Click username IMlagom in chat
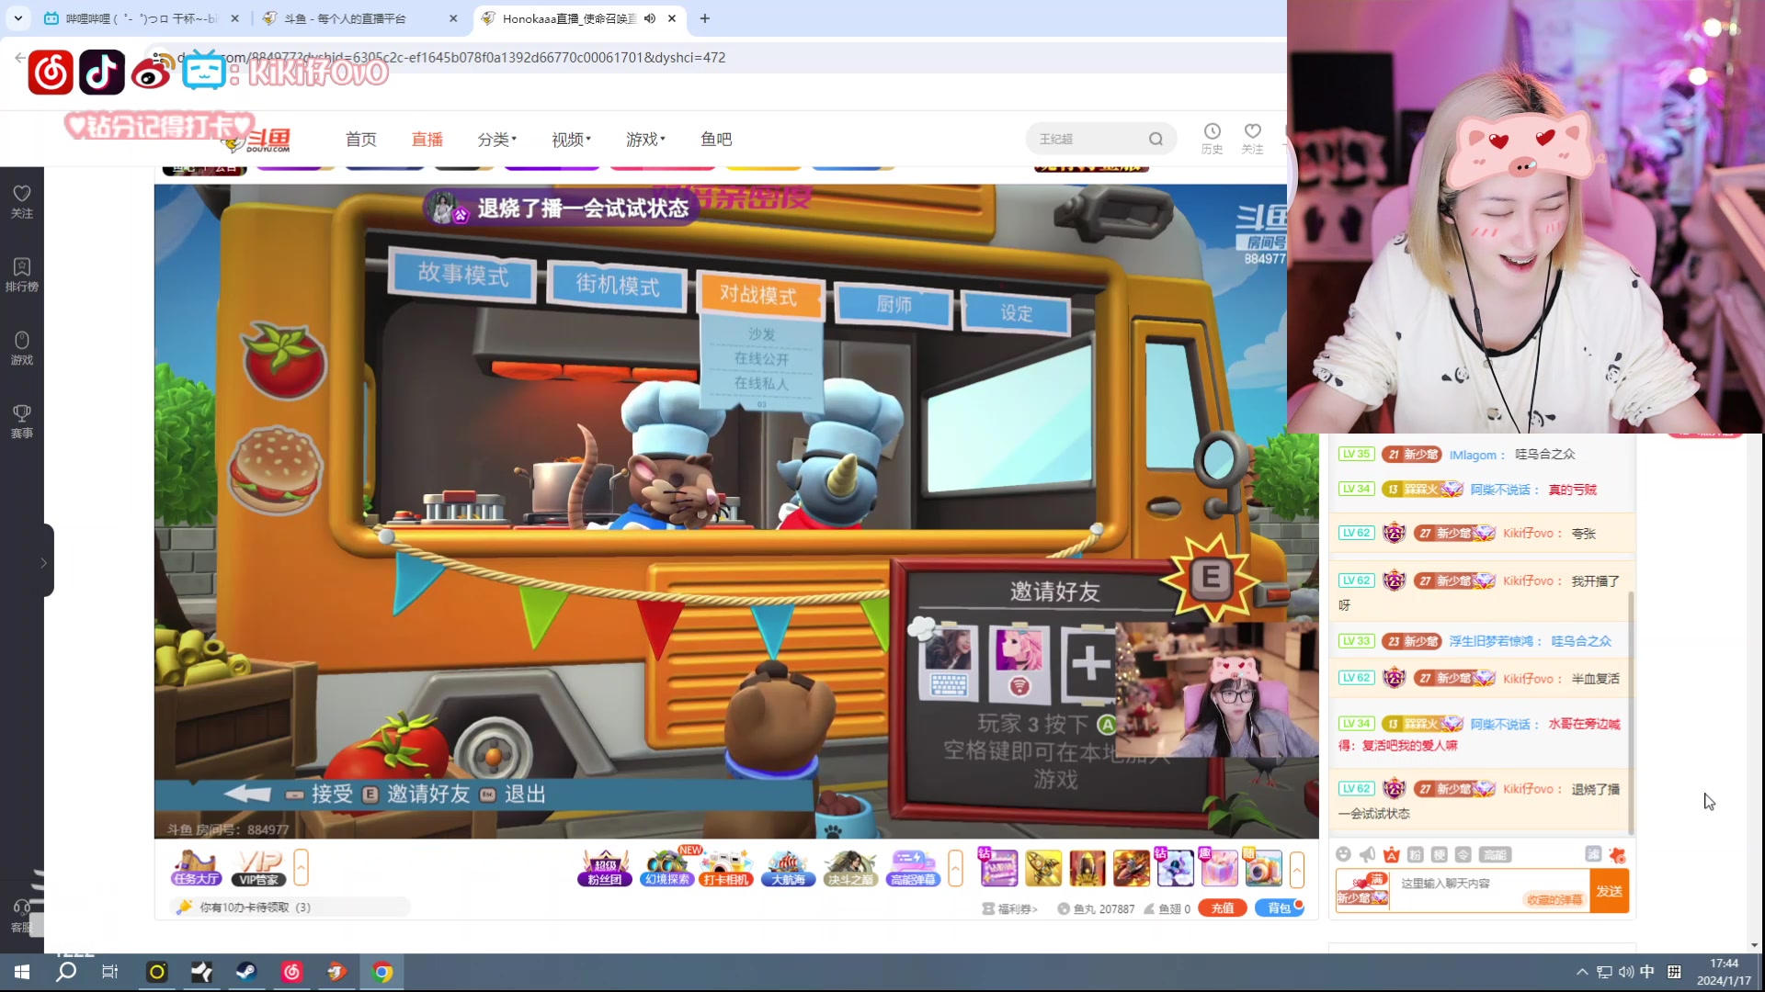The height and width of the screenshot is (992, 1765). click(x=1473, y=455)
